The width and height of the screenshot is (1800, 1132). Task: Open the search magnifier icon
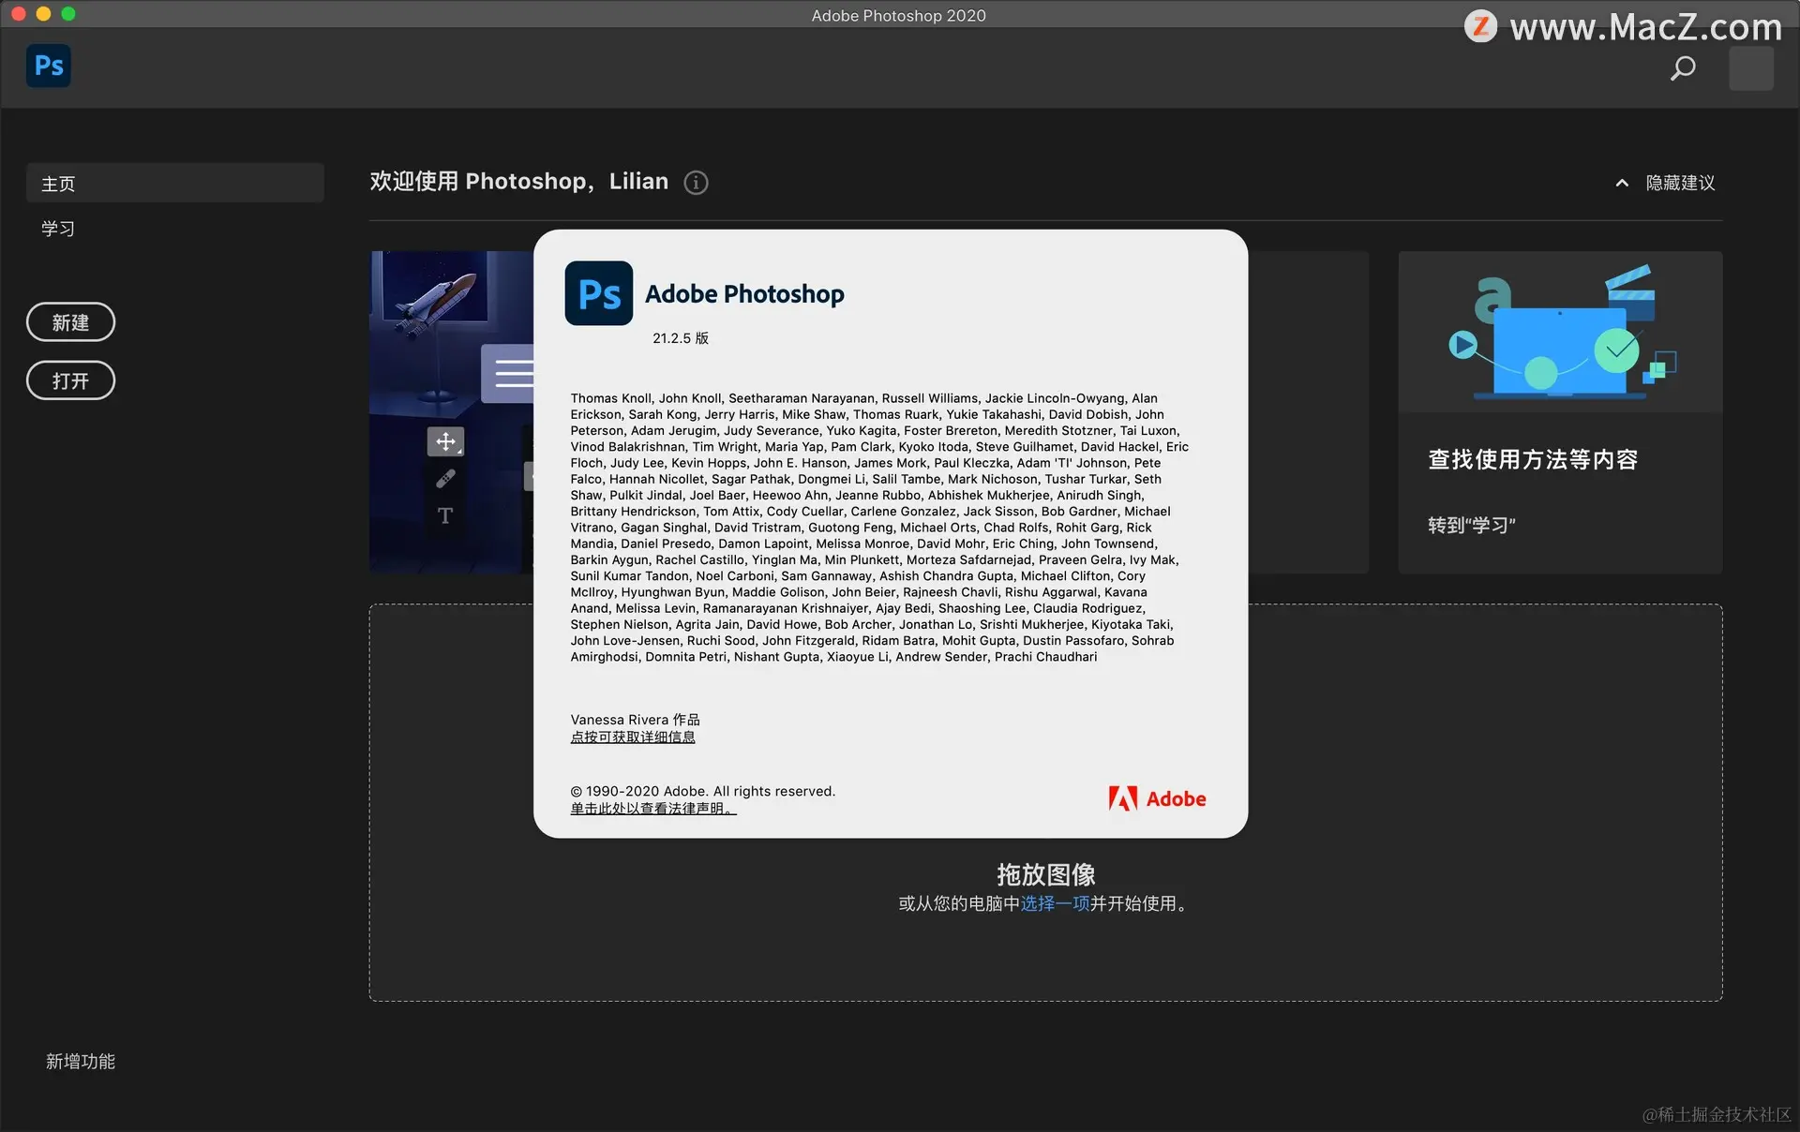[1683, 68]
